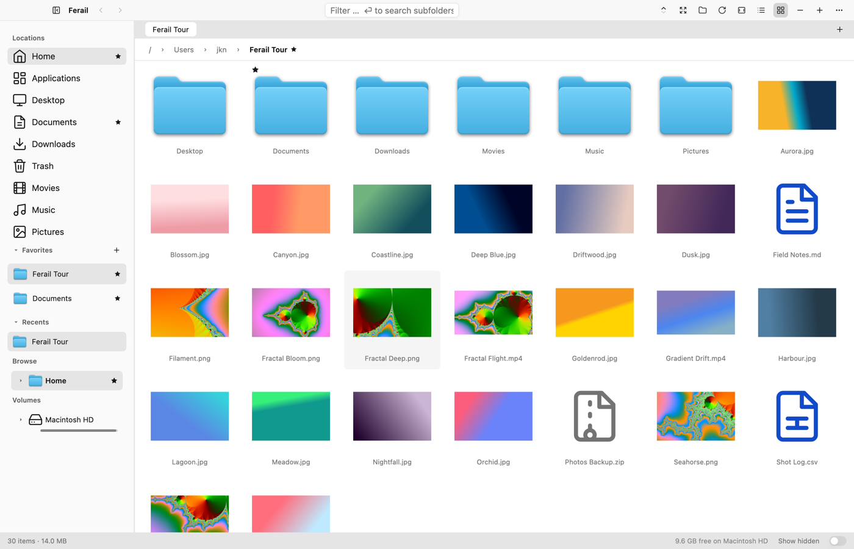Go forward with the right arrow
This screenshot has width=854, height=549.
(x=120, y=10)
